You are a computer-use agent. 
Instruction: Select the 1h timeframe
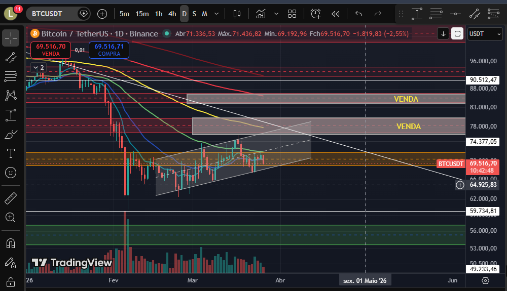click(x=158, y=14)
